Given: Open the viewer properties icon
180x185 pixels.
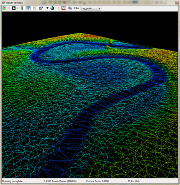Looking at the screenshot, I should (x=41, y=8).
